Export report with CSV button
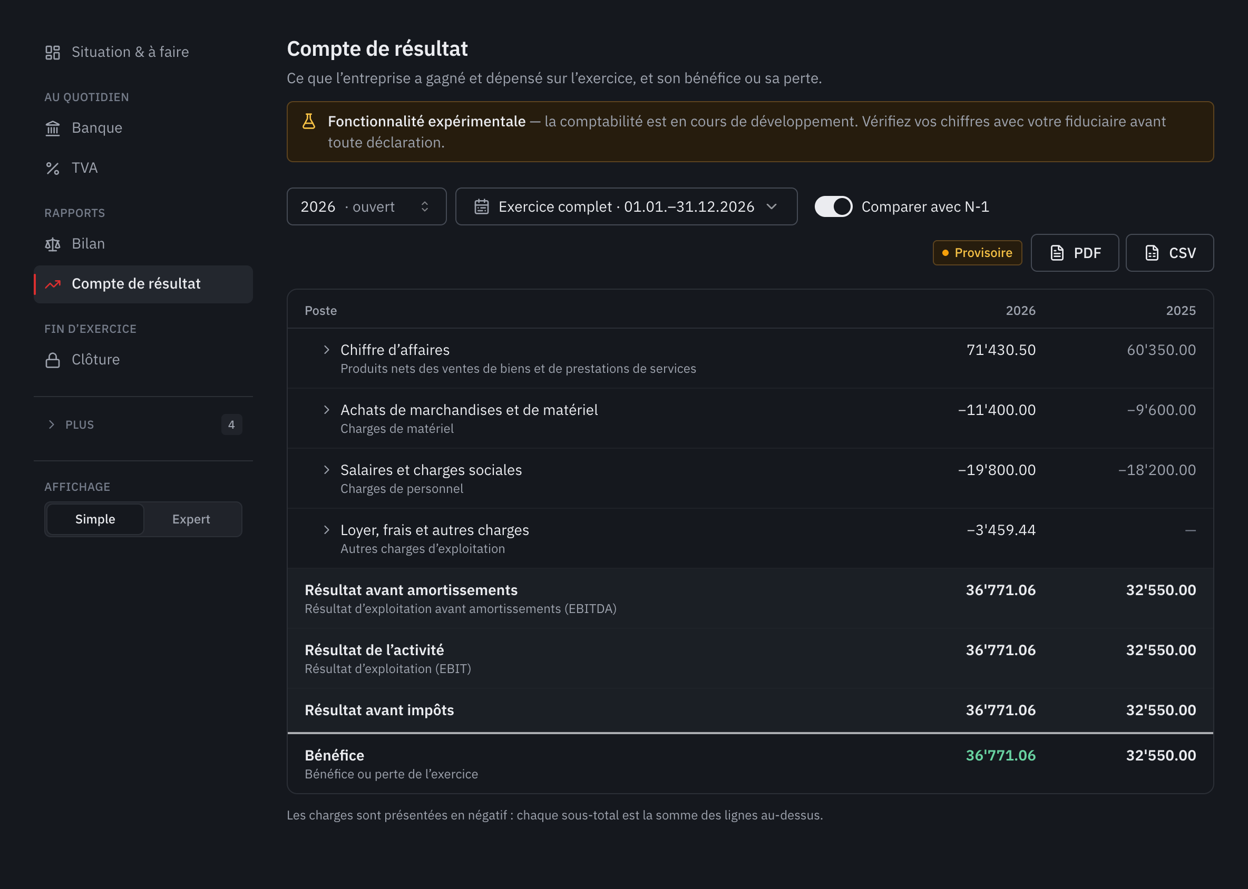This screenshot has width=1248, height=889. [1169, 253]
